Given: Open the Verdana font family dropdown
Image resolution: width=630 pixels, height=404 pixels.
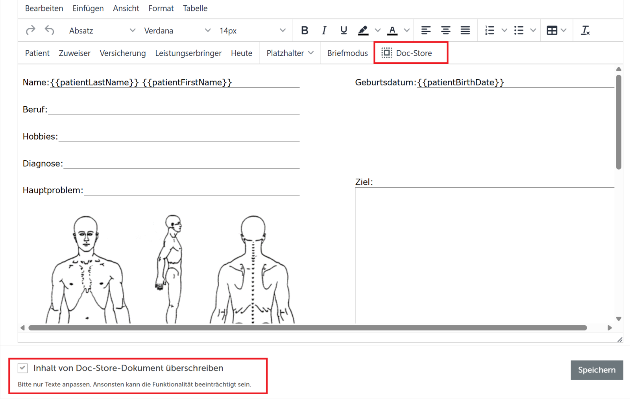Looking at the screenshot, I should point(177,30).
